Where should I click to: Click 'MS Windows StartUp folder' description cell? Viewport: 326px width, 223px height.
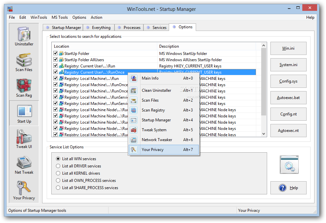(x=183, y=54)
